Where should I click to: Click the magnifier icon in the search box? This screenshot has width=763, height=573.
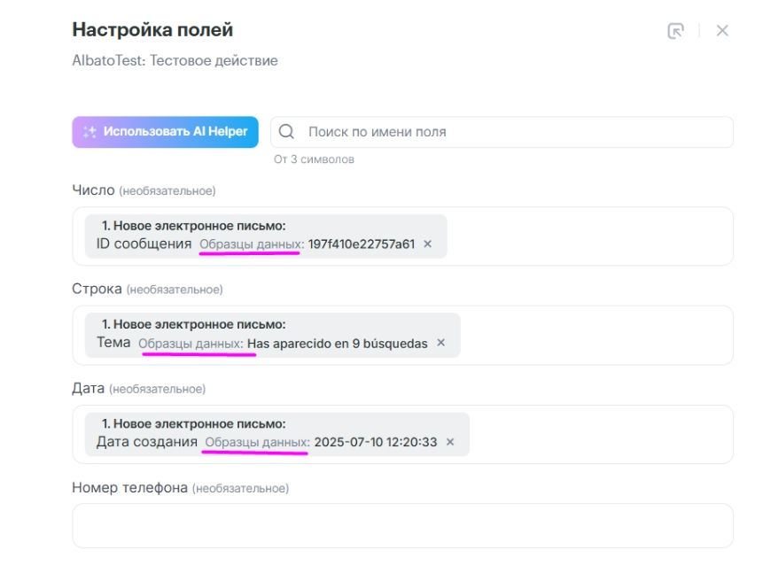286,132
